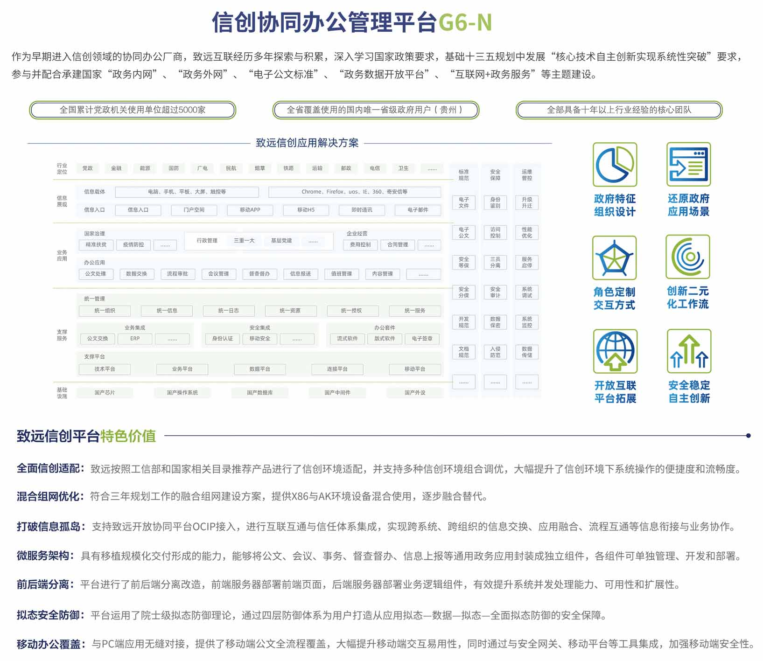Click the 入侵防范 box
This screenshot has height=661, width=763.
pos(496,352)
